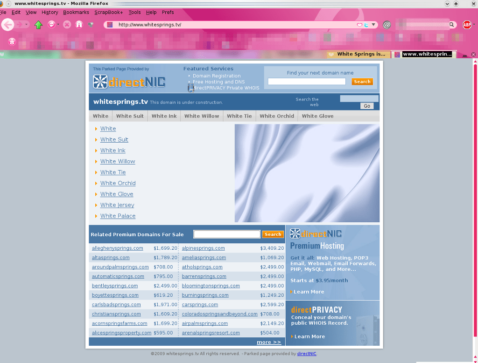
Task: Click Learn More under directPRIVACY
Action: point(309,336)
